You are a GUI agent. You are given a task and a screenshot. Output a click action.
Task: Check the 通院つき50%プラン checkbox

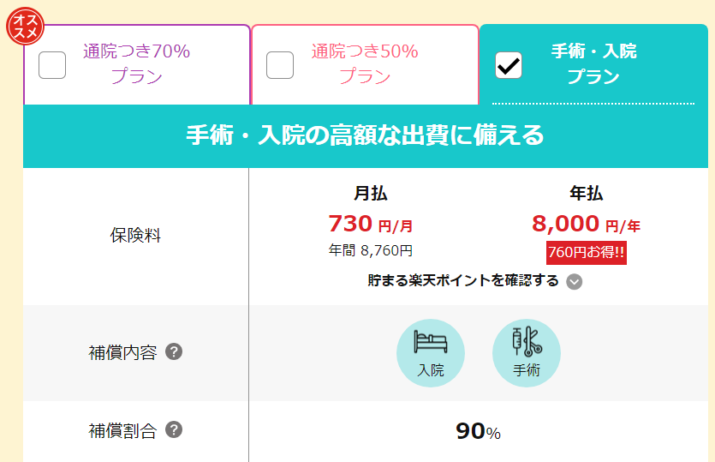(279, 65)
